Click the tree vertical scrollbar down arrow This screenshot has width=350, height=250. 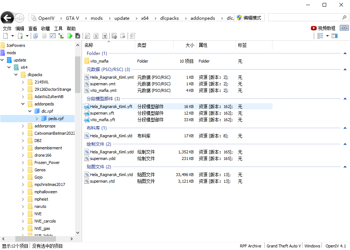(78, 232)
